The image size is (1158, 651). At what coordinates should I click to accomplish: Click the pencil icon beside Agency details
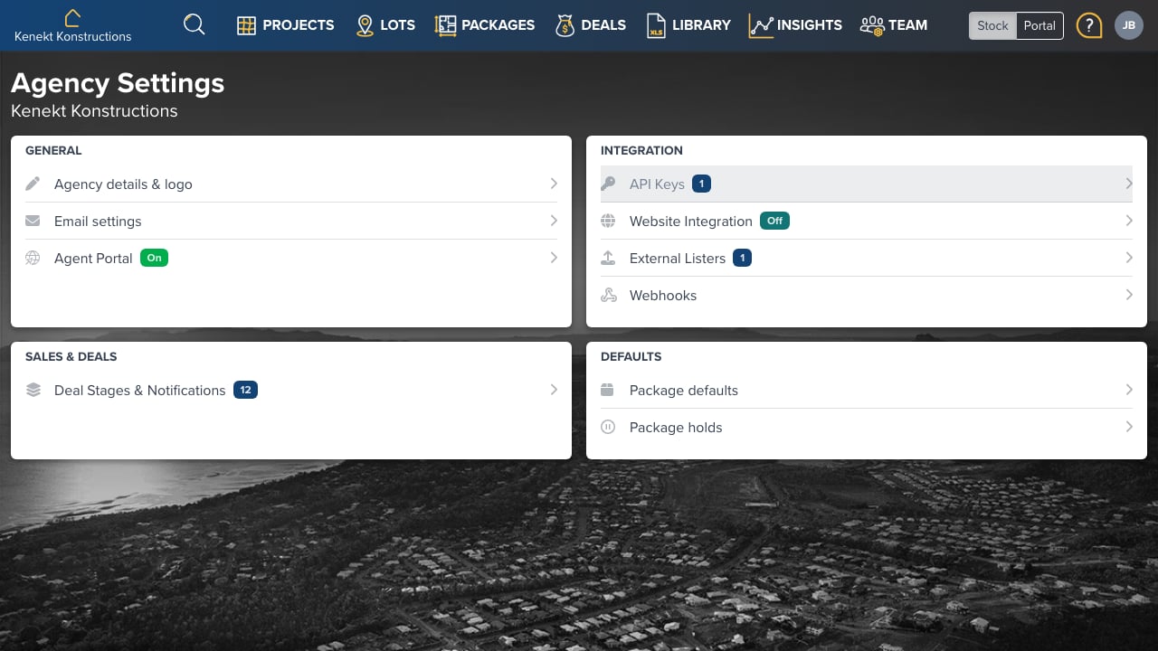point(33,184)
